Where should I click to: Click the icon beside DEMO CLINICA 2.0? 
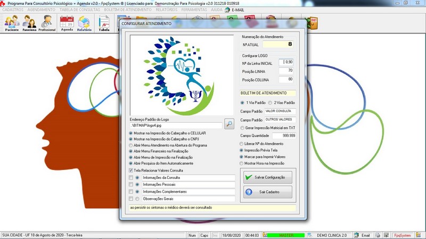pos(310,235)
